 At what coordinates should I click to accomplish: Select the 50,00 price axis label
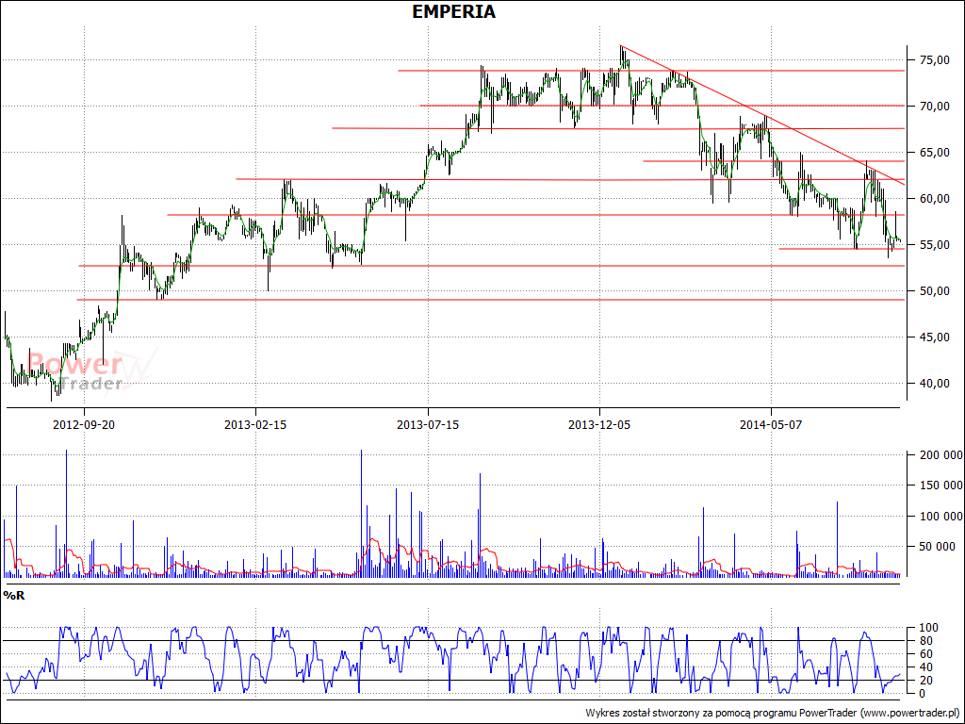[x=934, y=291]
